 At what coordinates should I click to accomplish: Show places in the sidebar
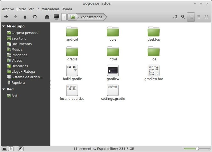[x=5, y=149]
